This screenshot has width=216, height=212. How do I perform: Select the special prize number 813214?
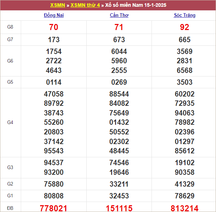[x=184, y=208]
